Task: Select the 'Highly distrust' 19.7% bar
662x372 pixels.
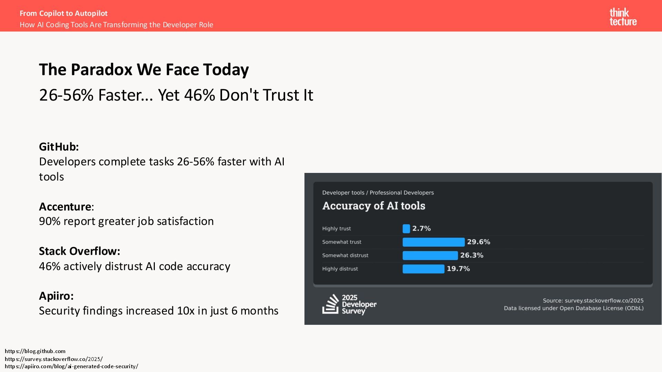Action: (x=423, y=269)
